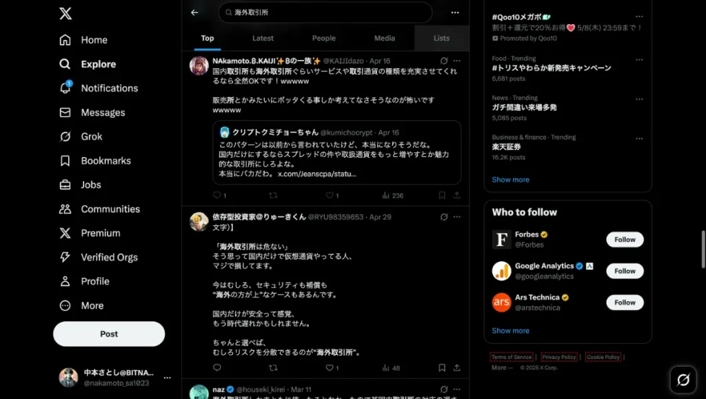Show more trending topics
The width and height of the screenshot is (706, 399).
tap(511, 179)
